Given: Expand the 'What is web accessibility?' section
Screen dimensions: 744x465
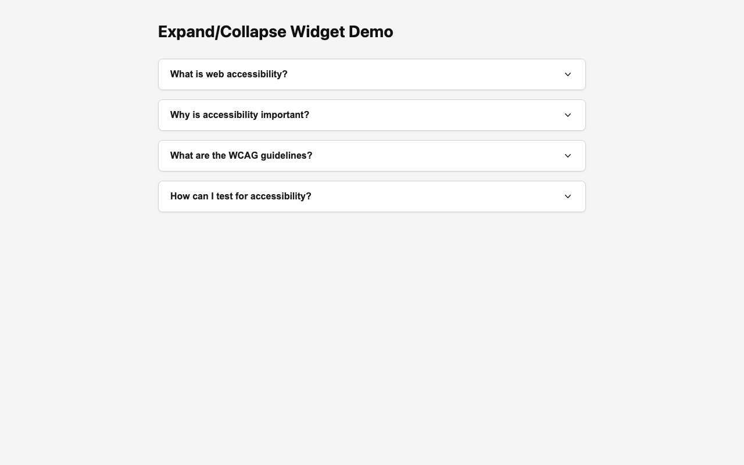Looking at the screenshot, I should 371,74.
